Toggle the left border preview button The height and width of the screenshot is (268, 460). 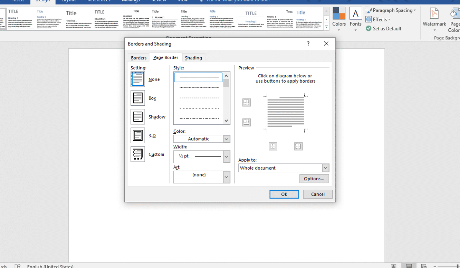point(273,146)
